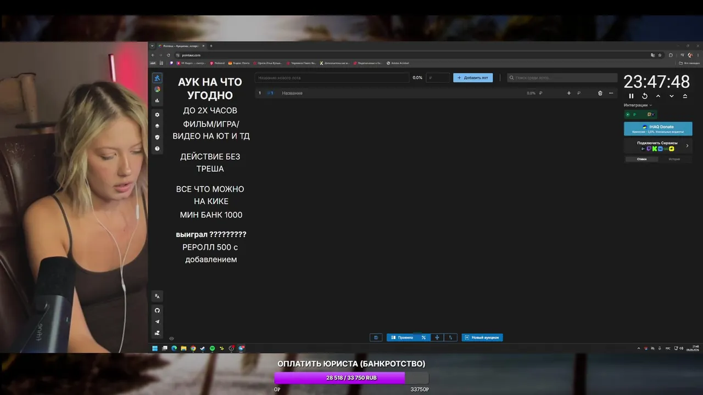Image resolution: width=703 pixels, height=395 pixels.
Task: Focus the new lot name input field
Action: (x=332, y=78)
